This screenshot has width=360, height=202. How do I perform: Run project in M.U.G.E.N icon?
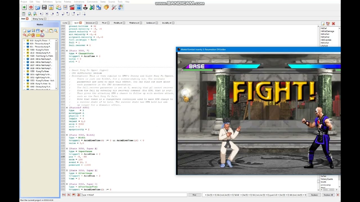tap(121, 8)
